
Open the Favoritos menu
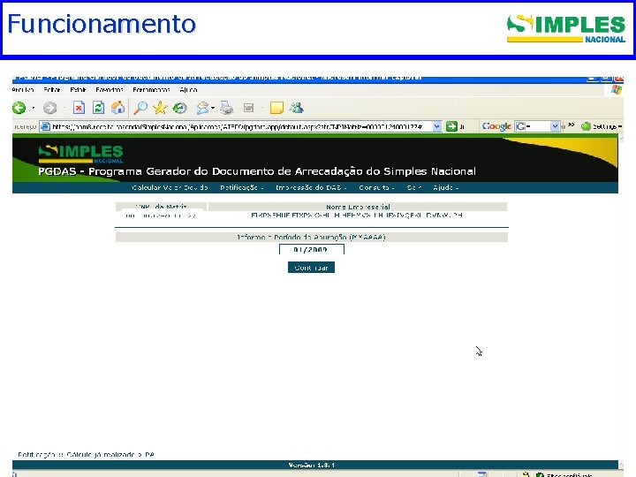click(110, 89)
